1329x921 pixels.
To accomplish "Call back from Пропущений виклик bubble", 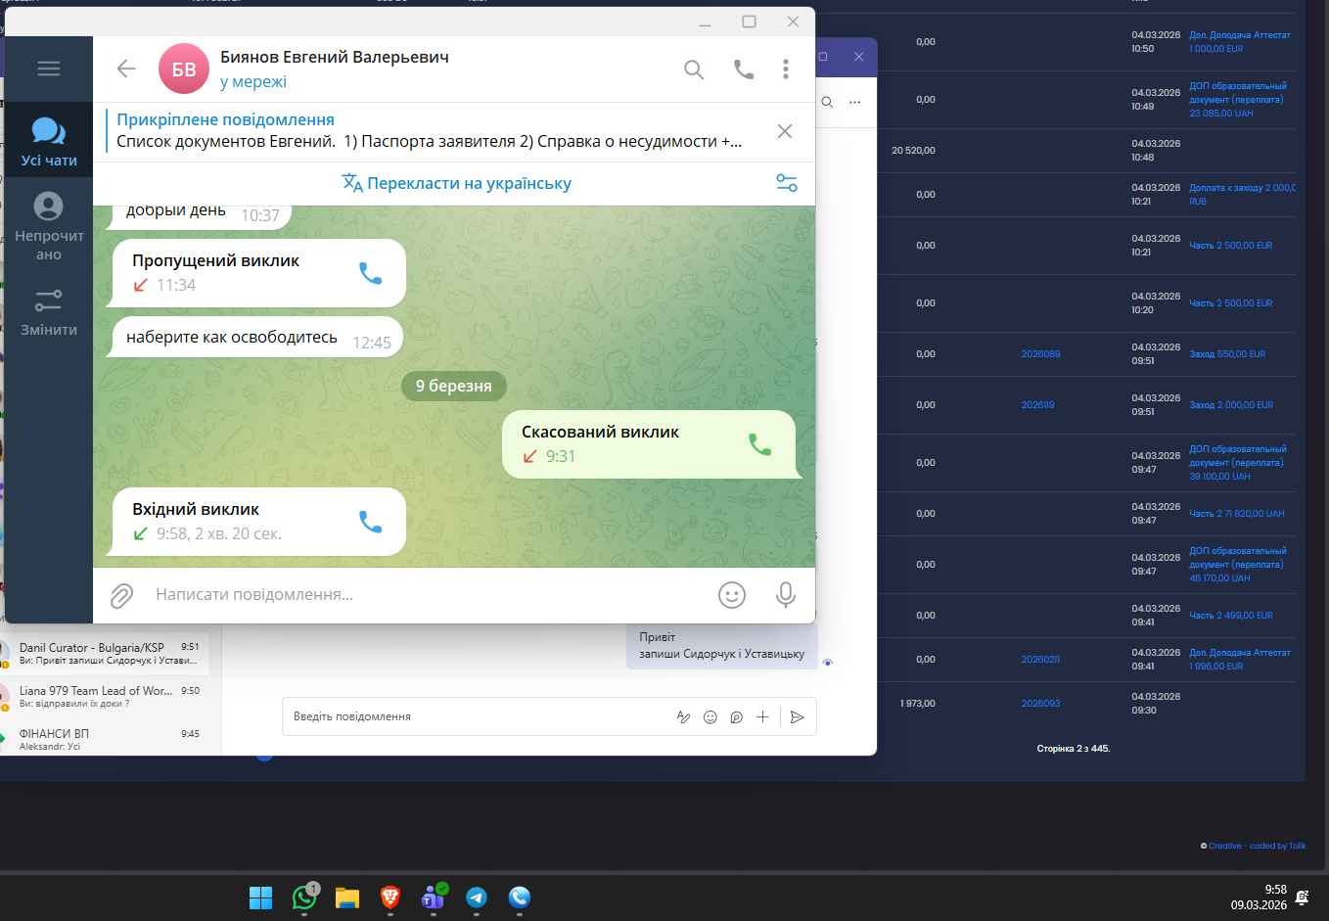I will [370, 273].
